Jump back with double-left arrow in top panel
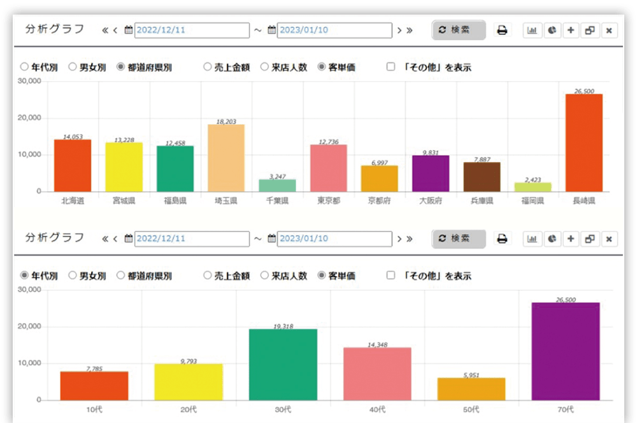This screenshot has width=637, height=423. (x=105, y=31)
